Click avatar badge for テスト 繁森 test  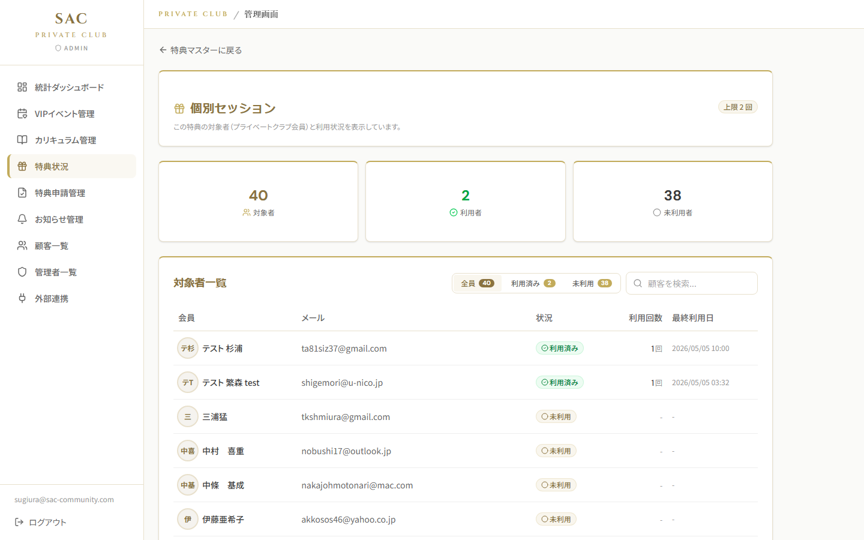[188, 382]
